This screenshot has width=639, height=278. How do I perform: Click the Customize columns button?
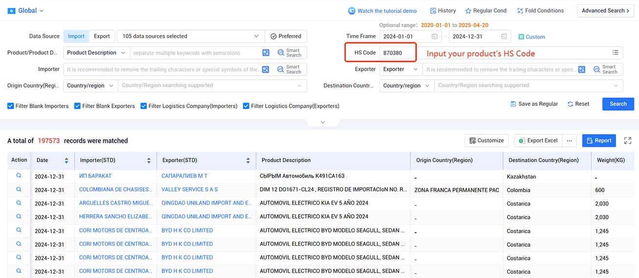click(486, 140)
